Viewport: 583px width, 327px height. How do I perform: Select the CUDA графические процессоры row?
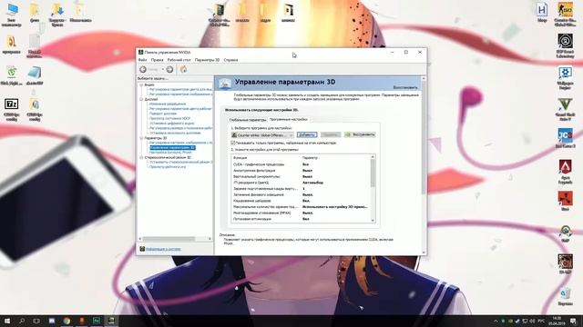point(302,164)
